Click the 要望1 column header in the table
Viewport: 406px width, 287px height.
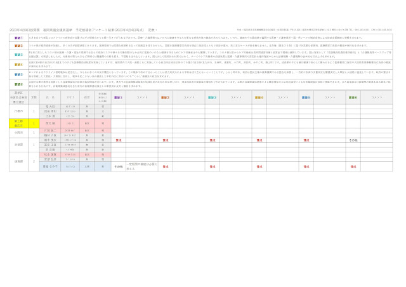click(x=119, y=98)
